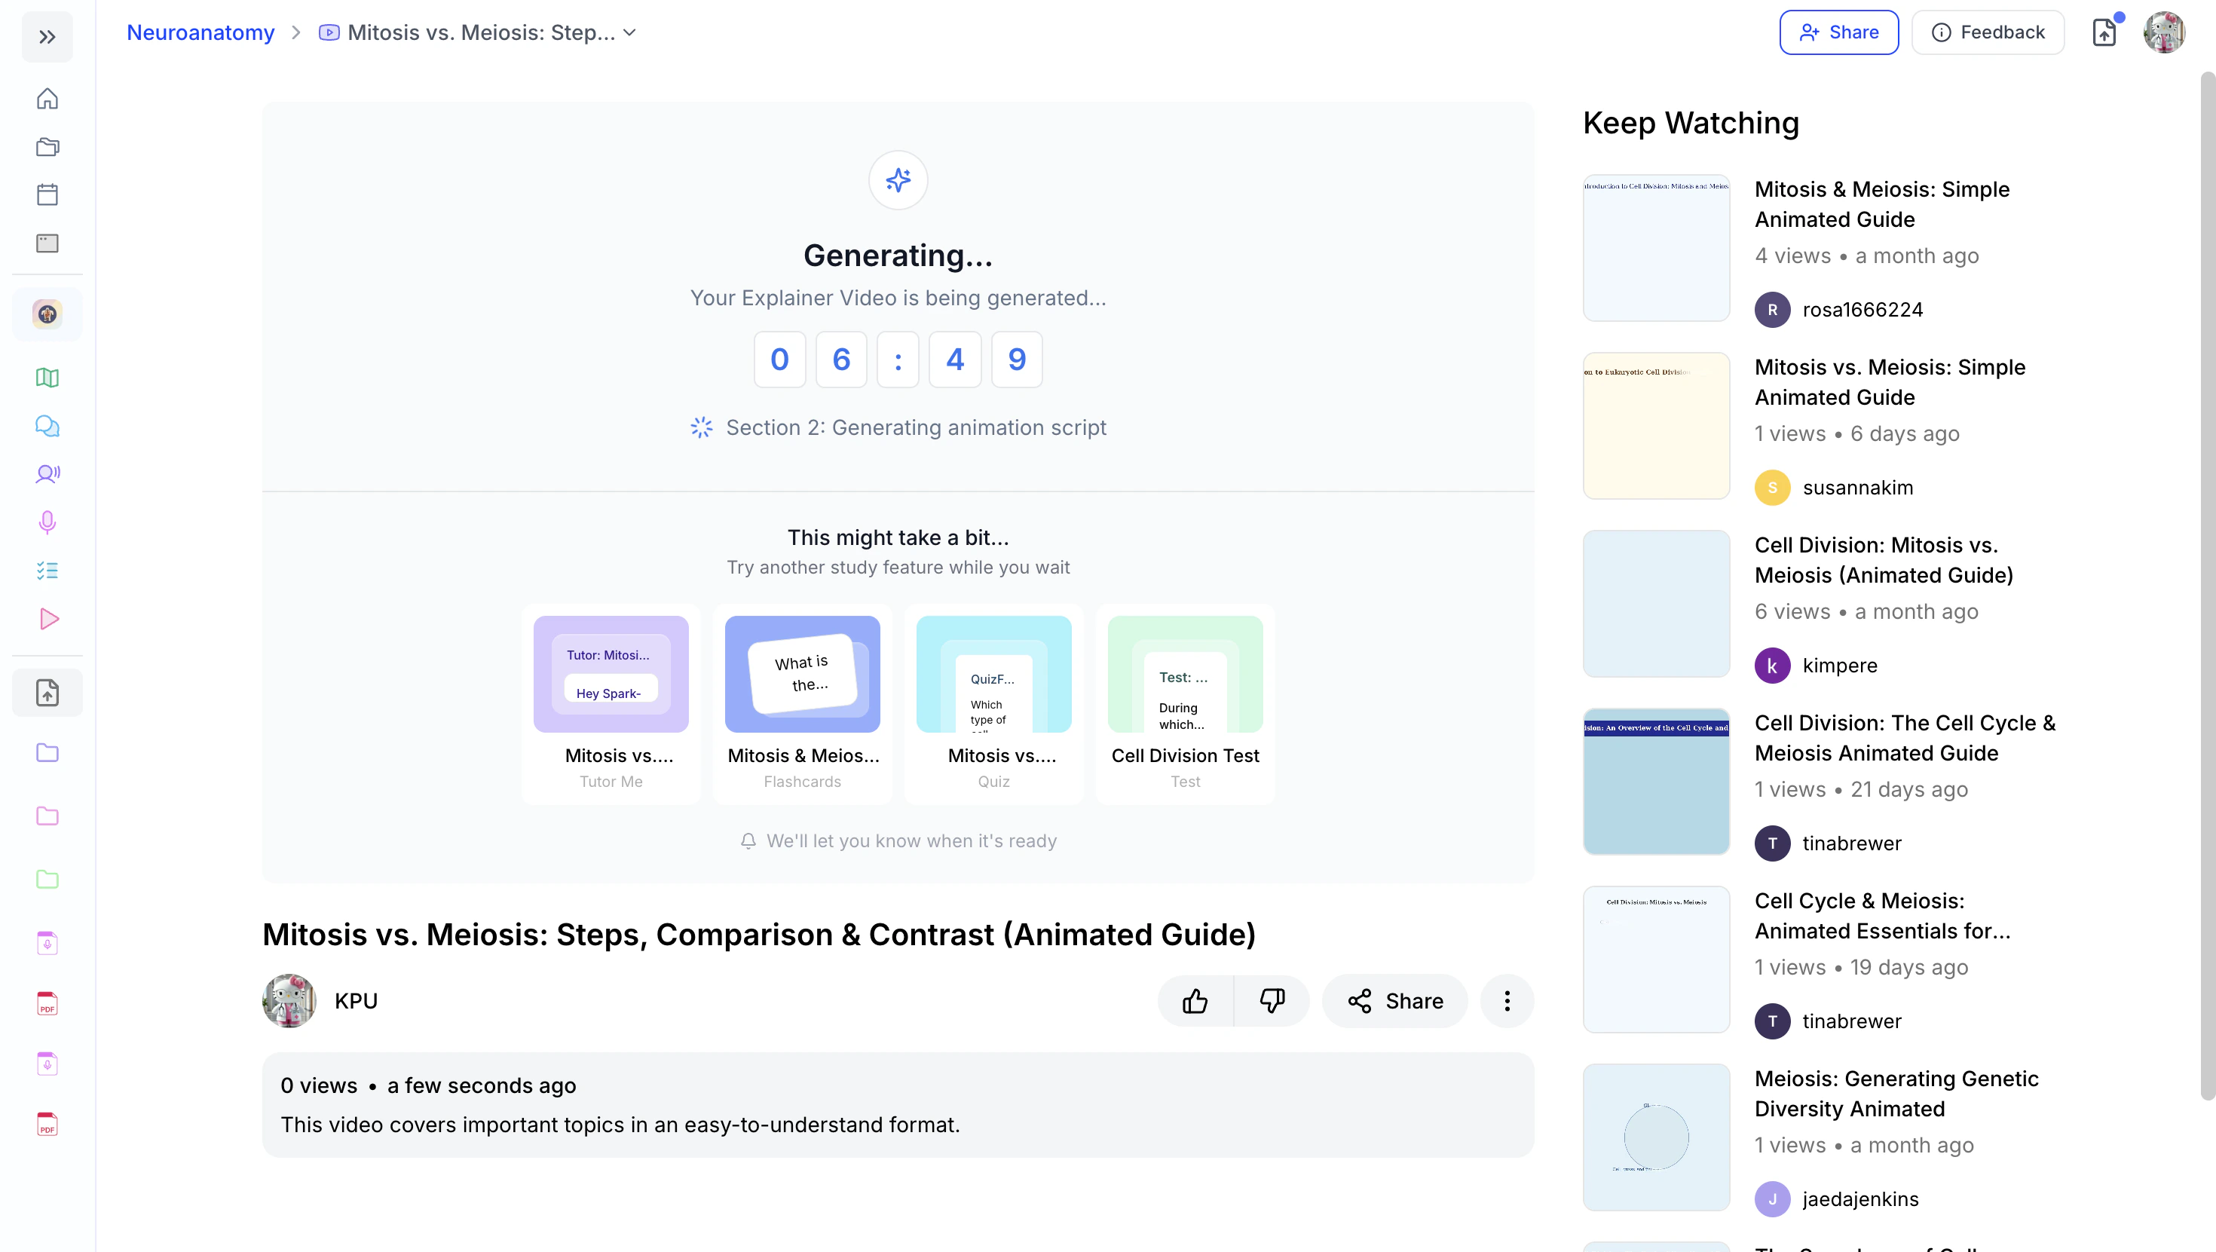Open the pink play-triangle video icon

[47, 619]
